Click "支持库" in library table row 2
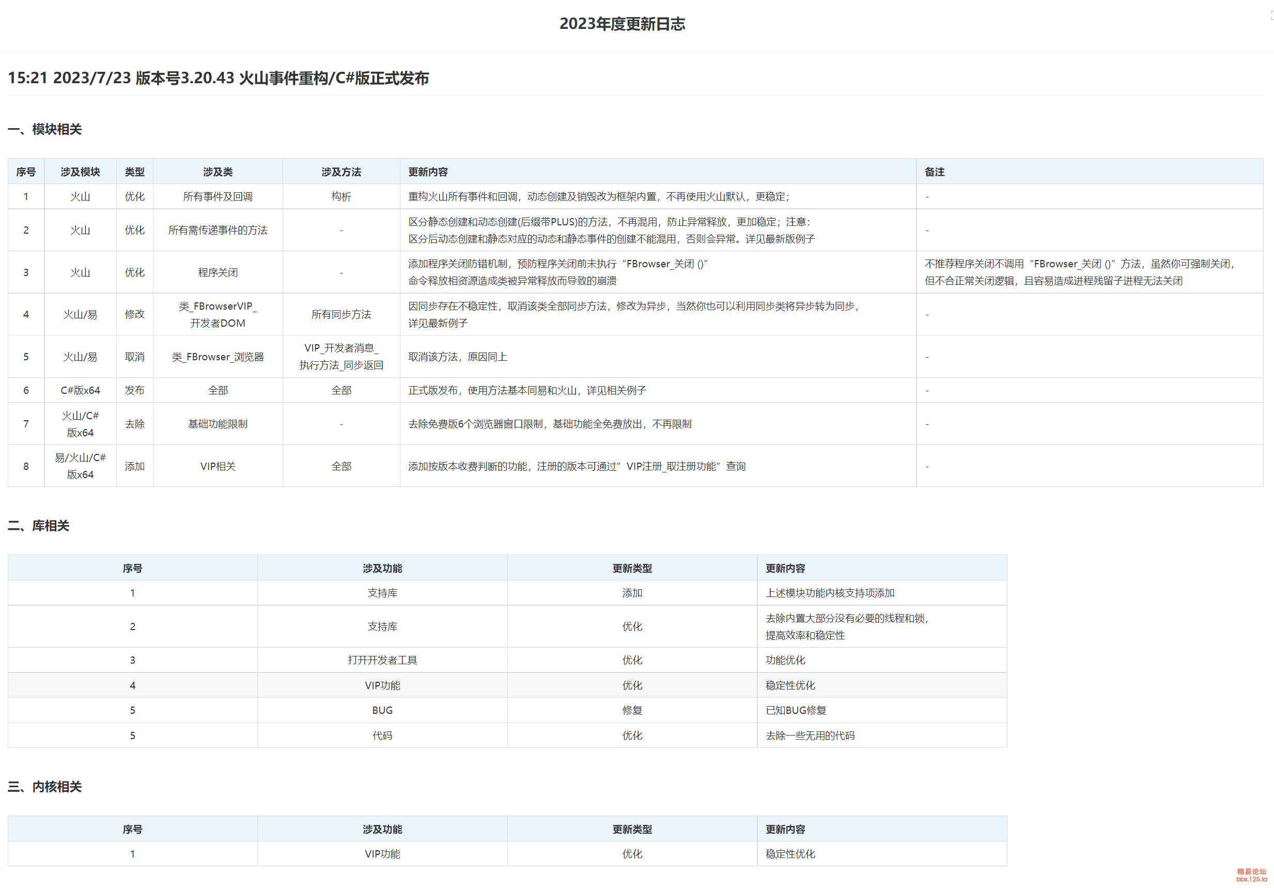This screenshot has width=1274, height=888. pyautogui.click(x=382, y=626)
